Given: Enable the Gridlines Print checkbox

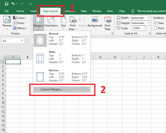Looking at the screenshot, I should coord(155,28).
